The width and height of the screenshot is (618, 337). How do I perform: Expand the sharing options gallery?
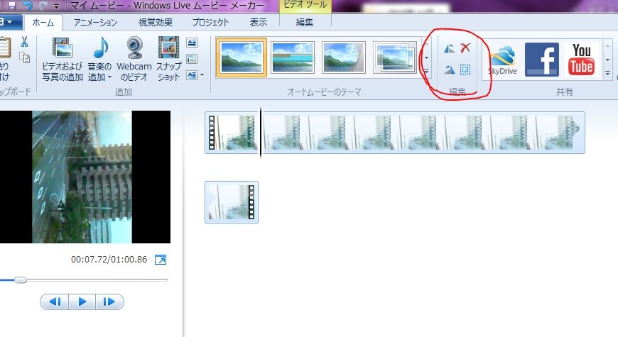[608, 73]
